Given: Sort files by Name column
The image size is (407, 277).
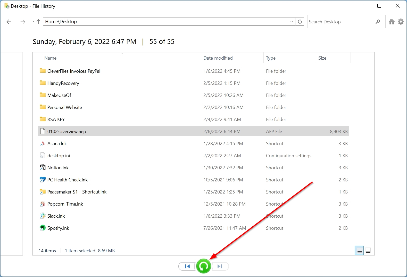Looking at the screenshot, I should coord(51,58).
